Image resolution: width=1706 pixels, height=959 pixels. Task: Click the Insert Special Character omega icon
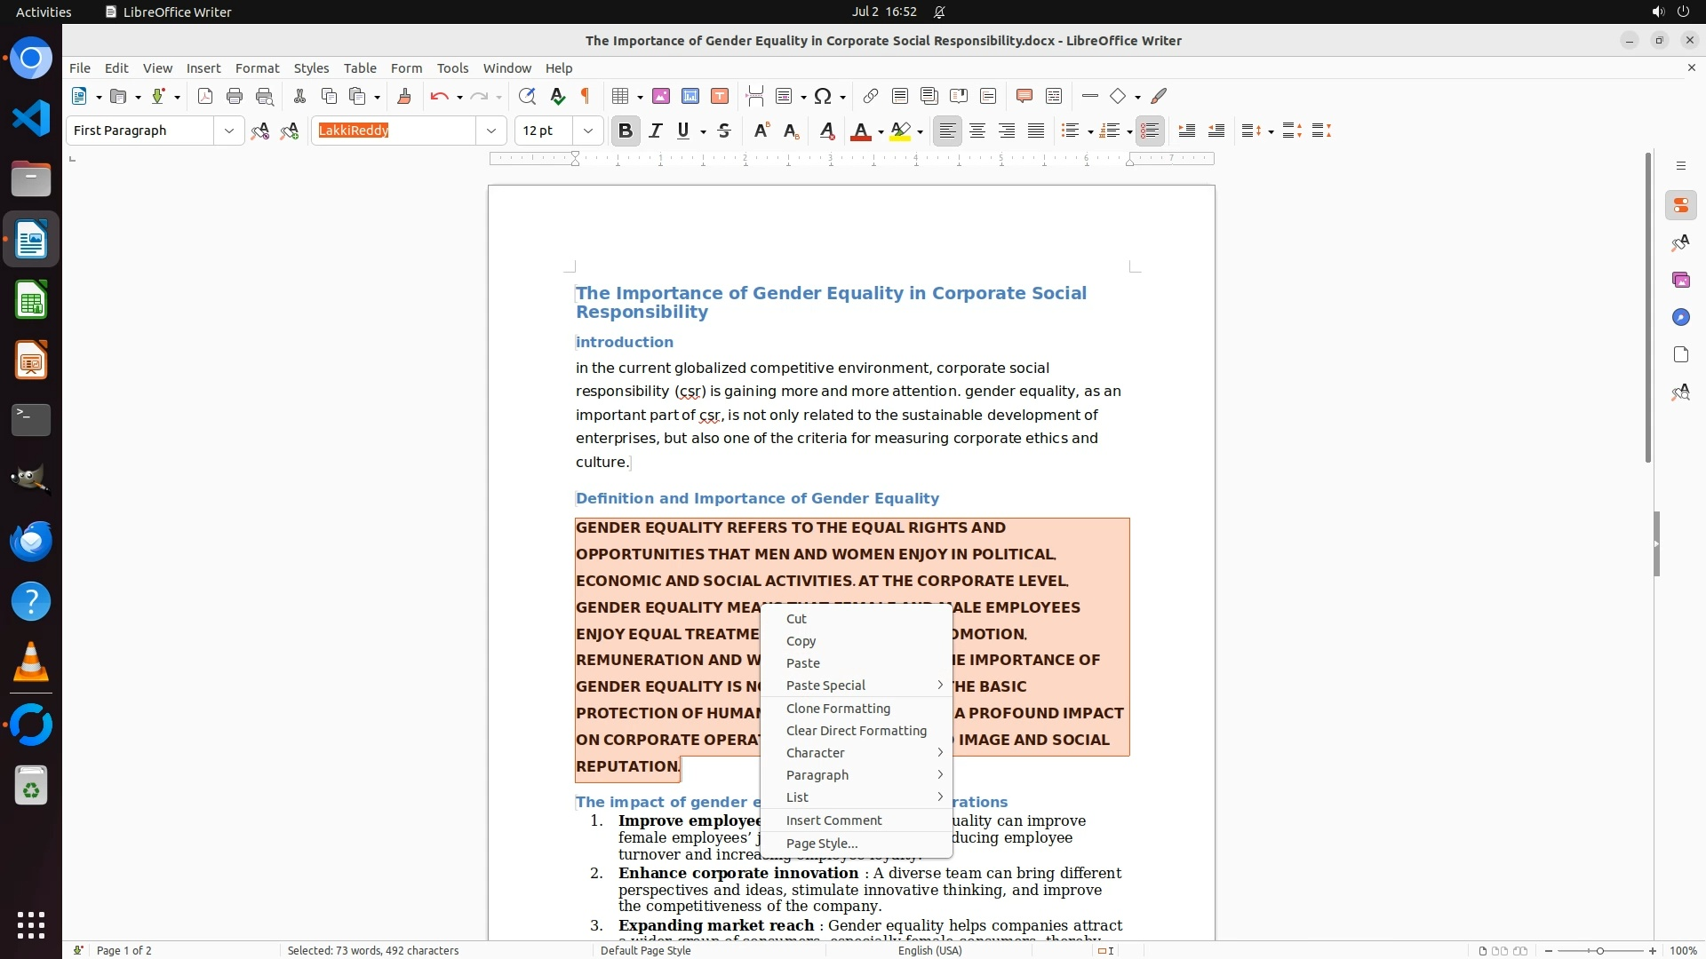coord(823,96)
